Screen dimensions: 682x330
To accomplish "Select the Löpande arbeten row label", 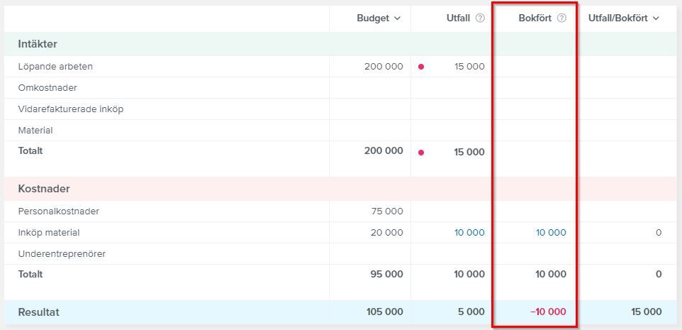I will pyautogui.click(x=55, y=67).
